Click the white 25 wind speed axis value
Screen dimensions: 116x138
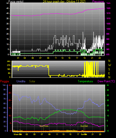pos(7,29)
